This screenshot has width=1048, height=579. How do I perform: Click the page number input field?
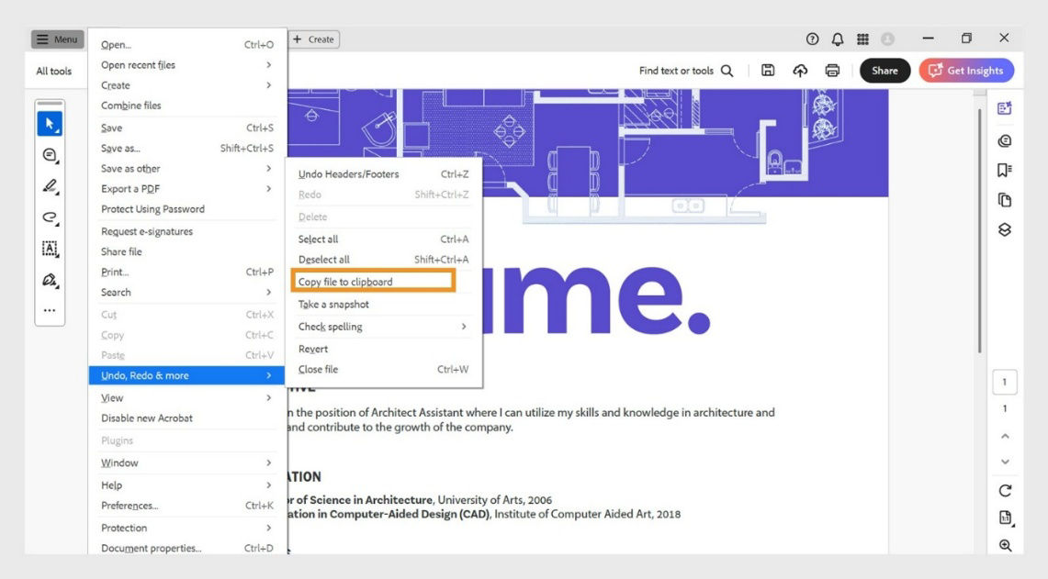pos(1004,381)
